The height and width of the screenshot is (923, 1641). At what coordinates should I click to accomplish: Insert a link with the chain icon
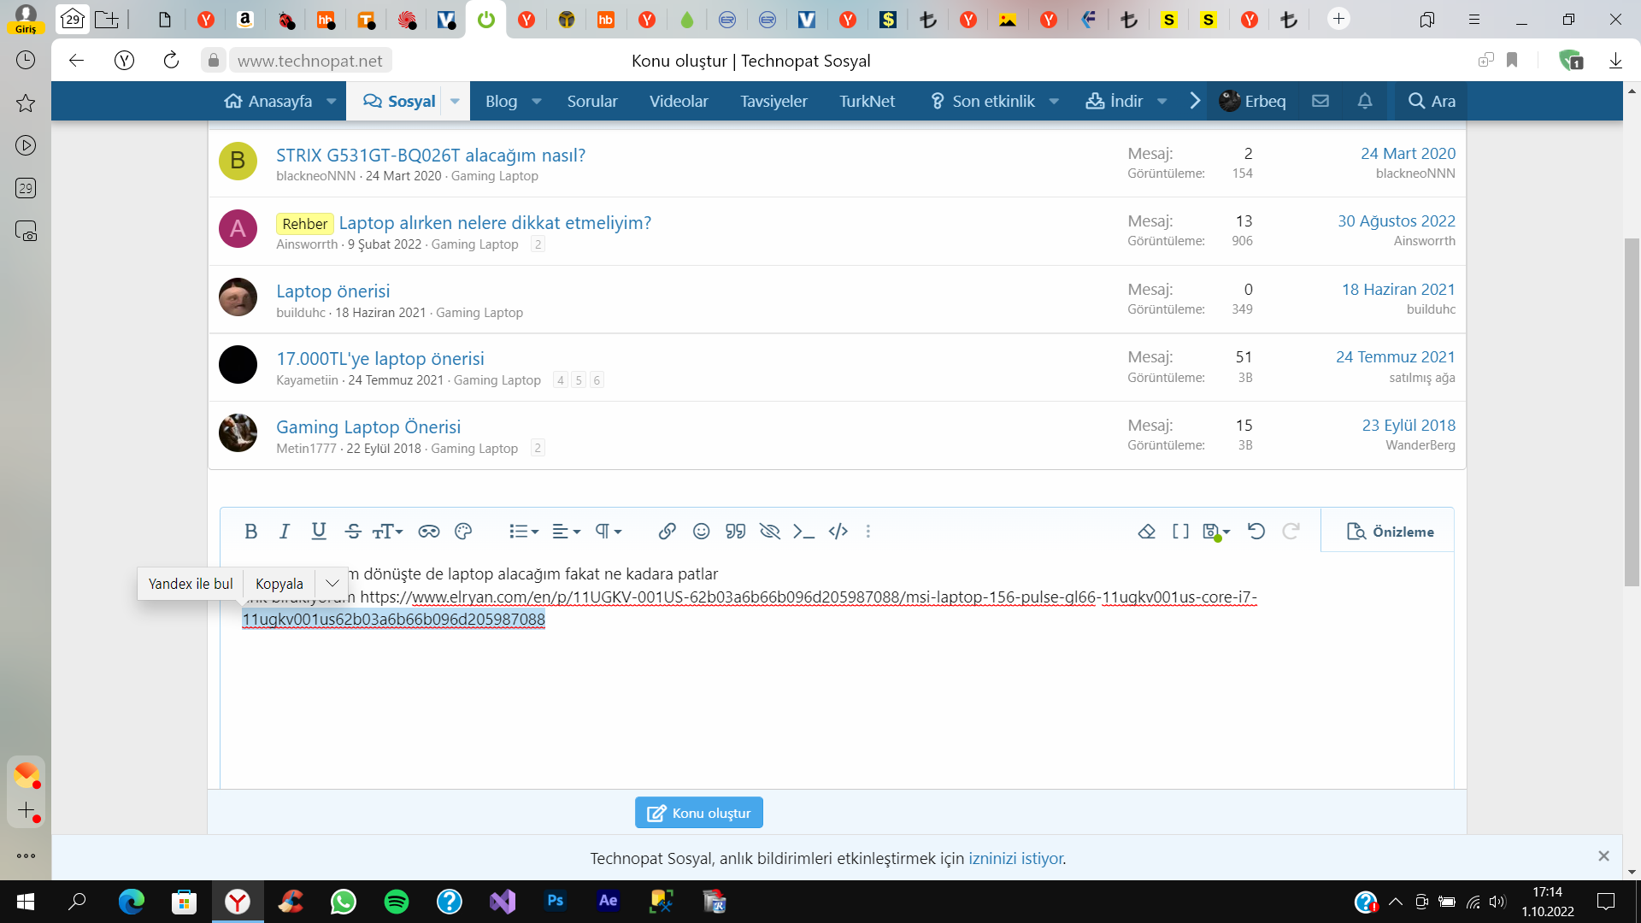(667, 532)
